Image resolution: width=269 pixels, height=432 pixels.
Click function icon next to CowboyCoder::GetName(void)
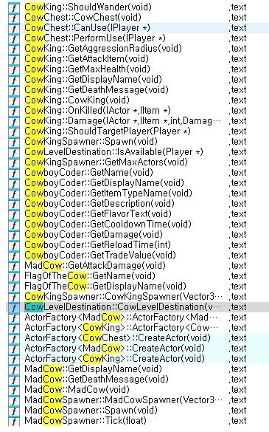(x=14, y=173)
